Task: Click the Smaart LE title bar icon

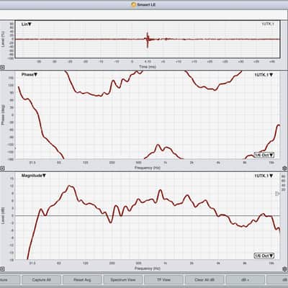Action: (x=134, y=4)
